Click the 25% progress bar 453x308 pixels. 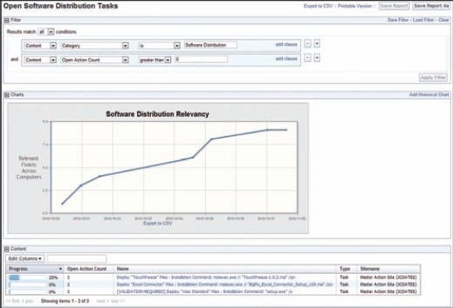pos(28,277)
